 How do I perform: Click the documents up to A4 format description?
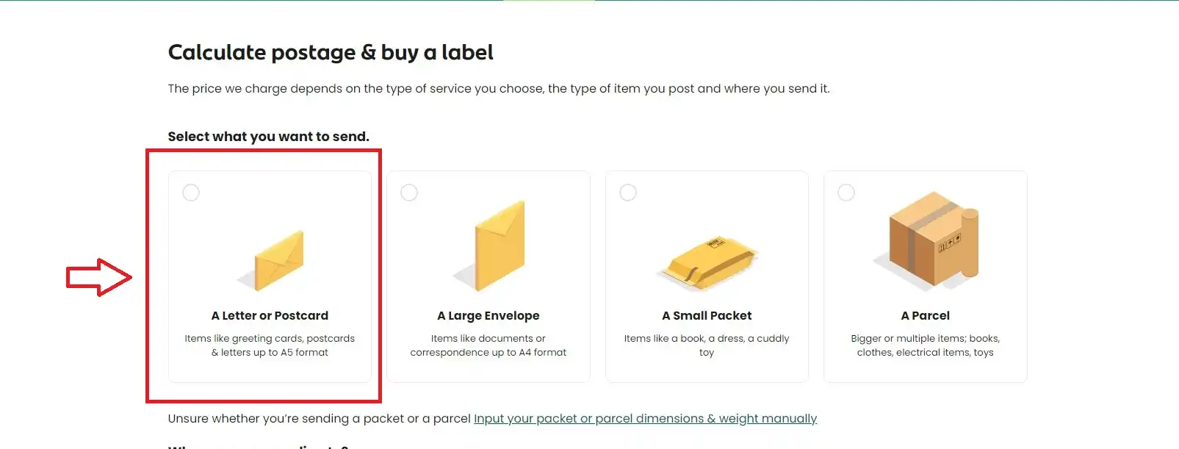(488, 345)
